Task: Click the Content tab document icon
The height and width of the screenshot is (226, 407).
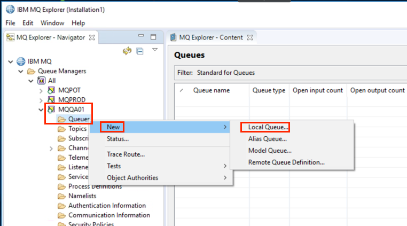Action: [173, 37]
